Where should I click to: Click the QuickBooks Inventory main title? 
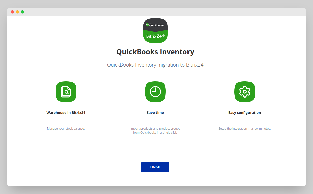[x=155, y=52]
